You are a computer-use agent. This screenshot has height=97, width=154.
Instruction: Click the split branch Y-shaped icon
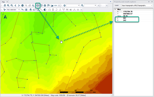click(x=64, y=10)
